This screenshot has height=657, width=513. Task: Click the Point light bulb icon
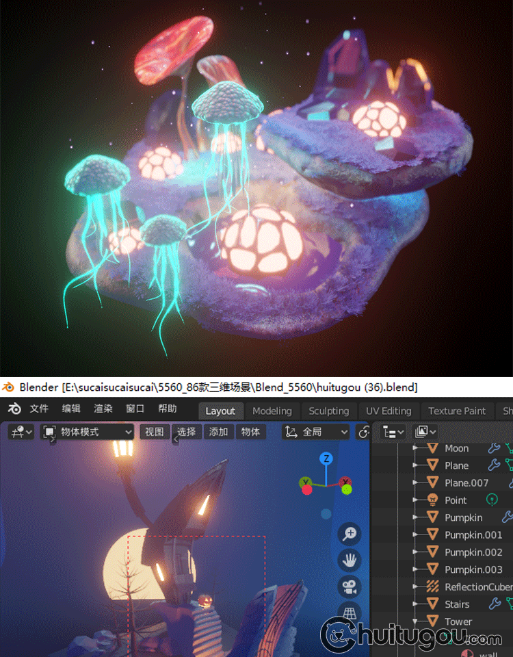click(x=432, y=500)
